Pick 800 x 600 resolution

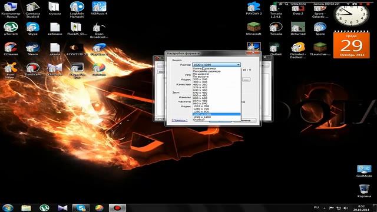click(x=217, y=98)
